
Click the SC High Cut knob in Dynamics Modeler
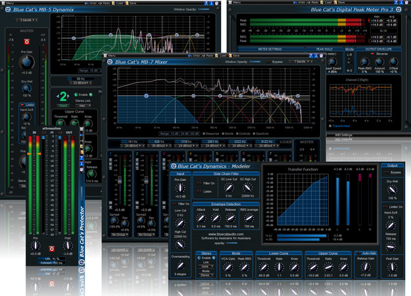click(247, 187)
